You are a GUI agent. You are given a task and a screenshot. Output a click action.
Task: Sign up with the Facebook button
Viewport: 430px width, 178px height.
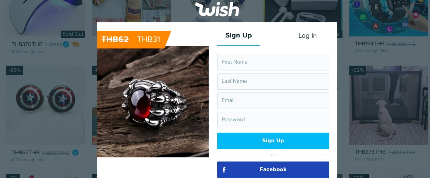pos(273,170)
